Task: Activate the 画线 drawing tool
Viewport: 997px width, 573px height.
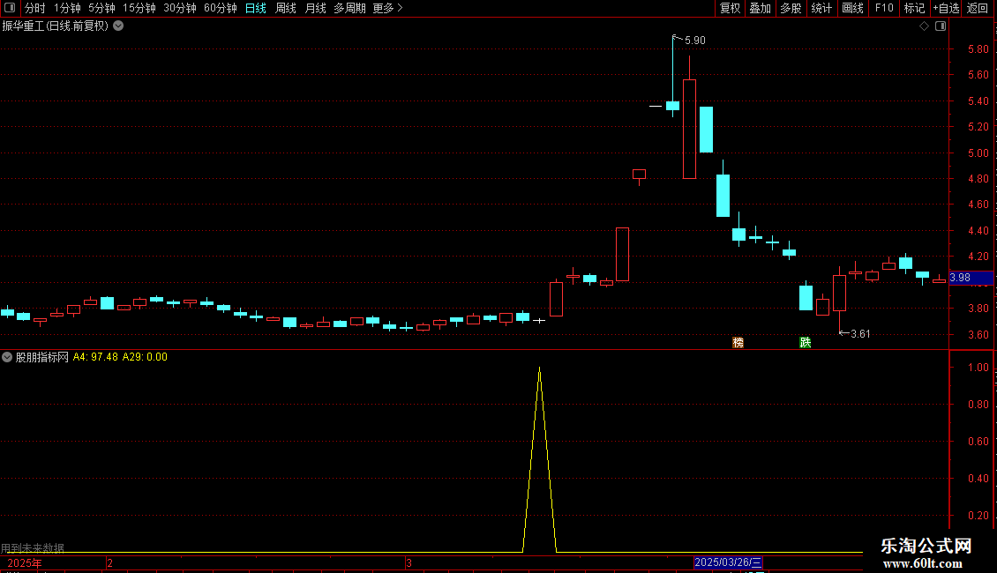Action: [x=852, y=8]
